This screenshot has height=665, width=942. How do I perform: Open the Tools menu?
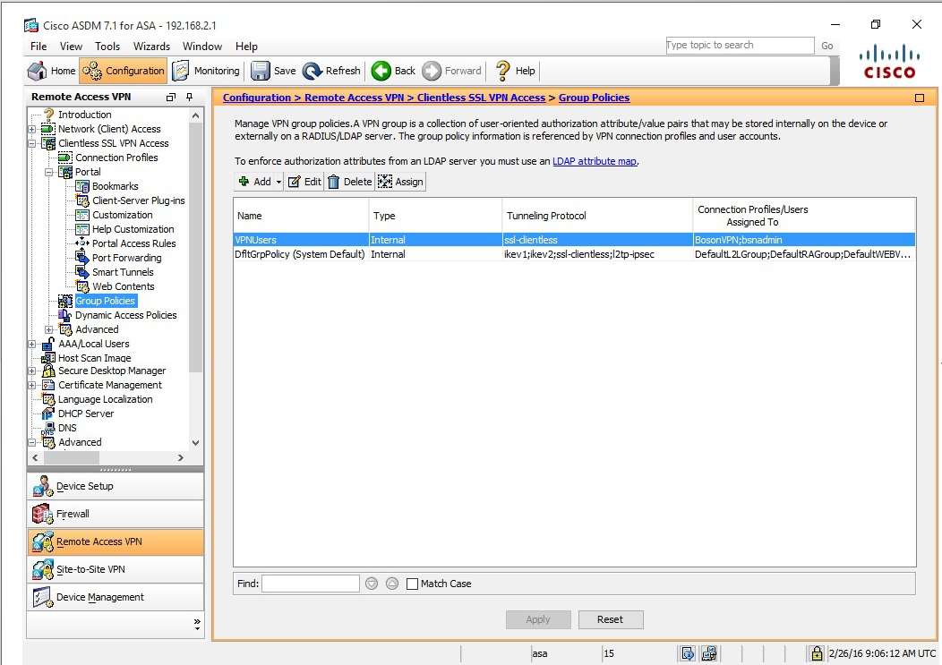[107, 47]
